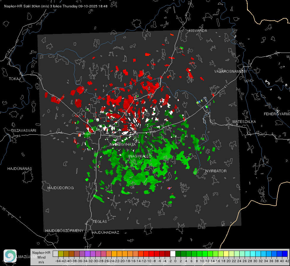290x266 pixels.
Task: Click the 20 value on the legend
Action: tap(229, 261)
